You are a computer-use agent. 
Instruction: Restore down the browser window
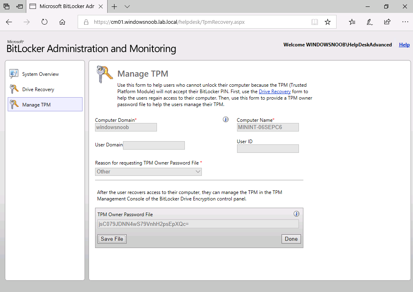(386, 6)
